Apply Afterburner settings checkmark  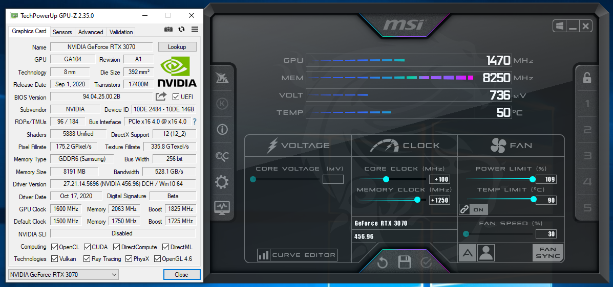coord(426,263)
